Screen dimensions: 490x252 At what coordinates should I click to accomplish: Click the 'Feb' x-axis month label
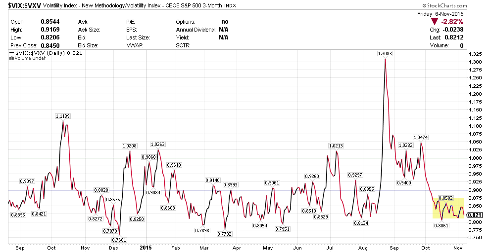coord(176,248)
